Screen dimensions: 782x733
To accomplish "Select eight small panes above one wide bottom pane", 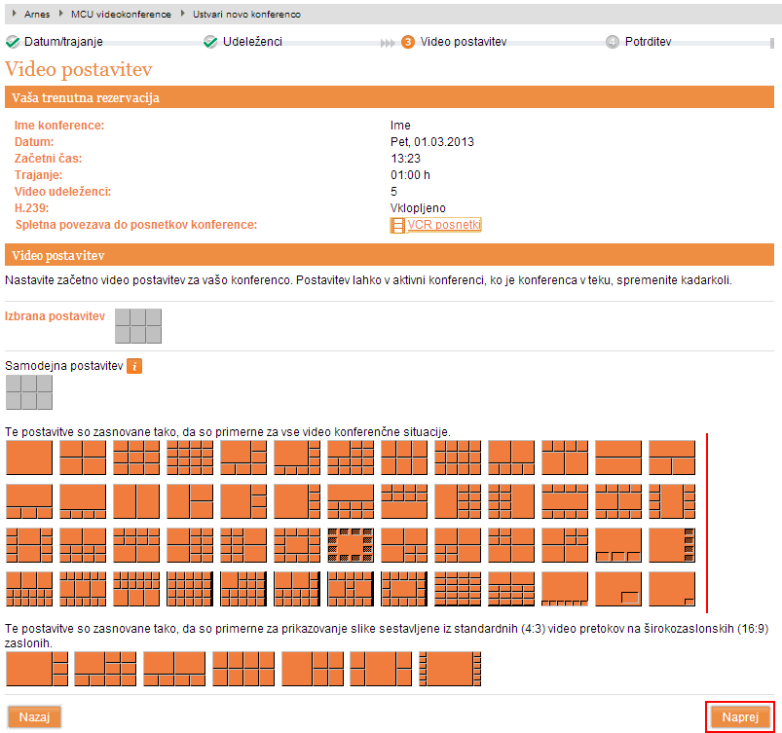I will 404,501.
